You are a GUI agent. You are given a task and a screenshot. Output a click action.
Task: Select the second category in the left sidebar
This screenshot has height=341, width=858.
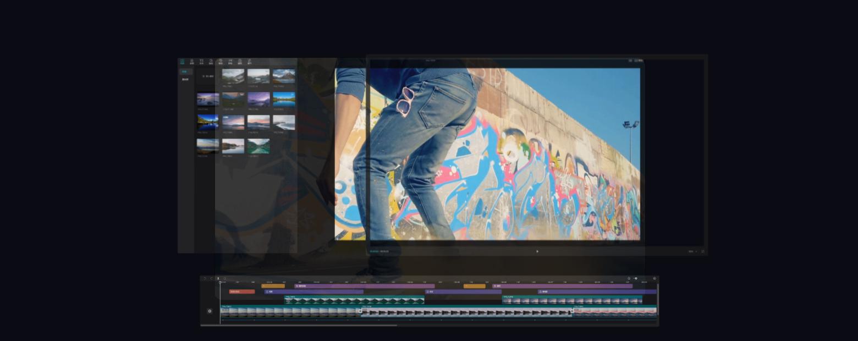185,80
